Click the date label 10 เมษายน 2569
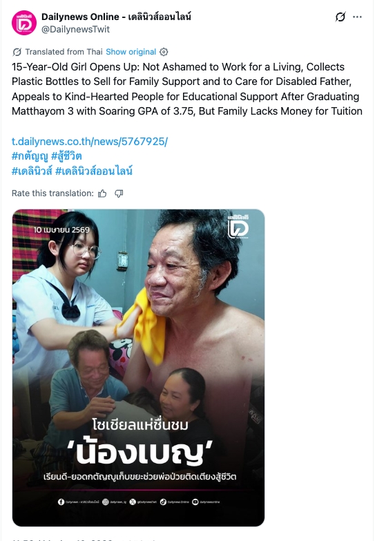The width and height of the screenshot is (375, 541). pos(61,230)
